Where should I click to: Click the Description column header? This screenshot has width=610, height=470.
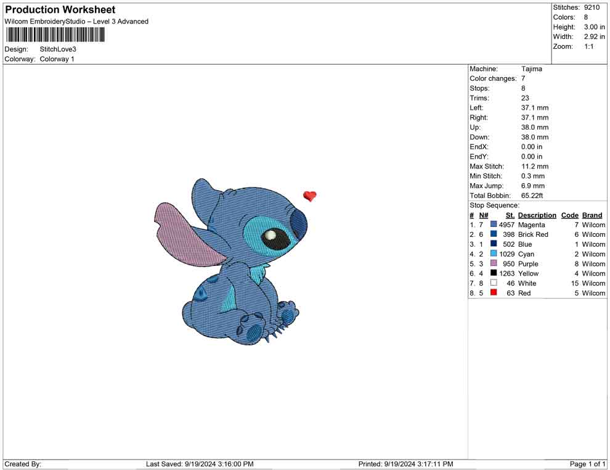point(537,215)
